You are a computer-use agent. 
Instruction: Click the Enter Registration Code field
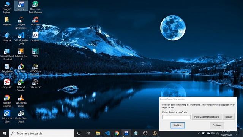pyautogui.click(x=176, y=117)
